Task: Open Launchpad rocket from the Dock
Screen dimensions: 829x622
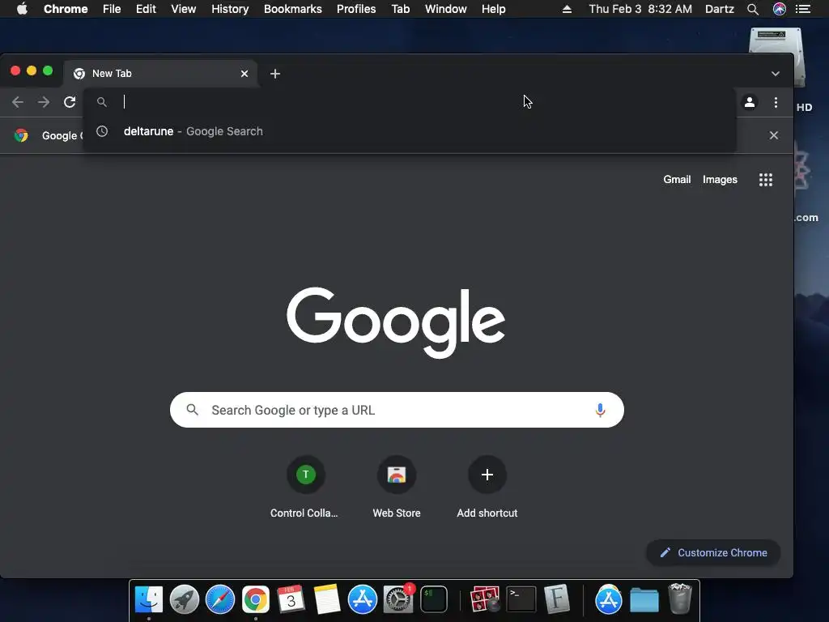Action: coord(185,599)
